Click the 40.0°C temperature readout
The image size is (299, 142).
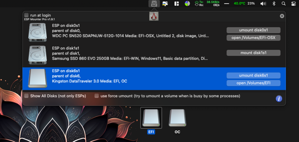(x=240, y=3)
